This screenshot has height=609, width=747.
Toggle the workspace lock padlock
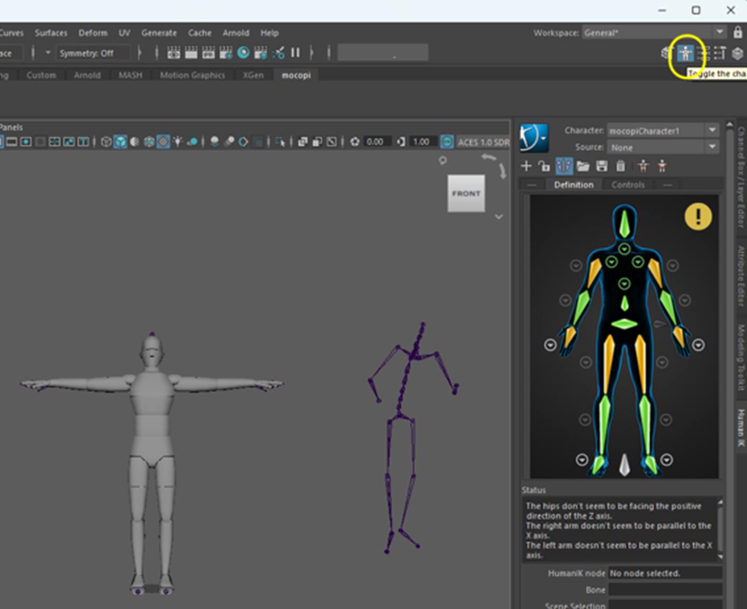point(738,33)
